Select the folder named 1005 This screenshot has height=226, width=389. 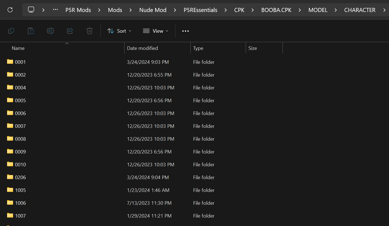click(20, 190)
